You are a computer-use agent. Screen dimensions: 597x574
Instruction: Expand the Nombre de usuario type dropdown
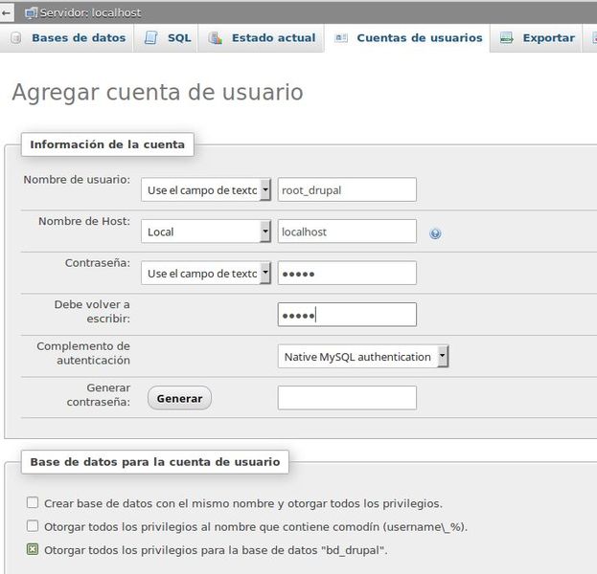tap(206, 189)
